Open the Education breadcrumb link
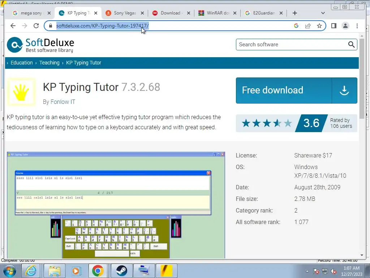The width and height of the screenshot is (370, 278). (x=22, y=63)
